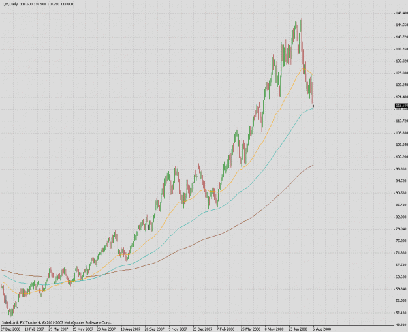This screenshot has height=332, width=408.
Task: Select the 25 Dec 2007 date label
Action: click(x=202, y=329)
